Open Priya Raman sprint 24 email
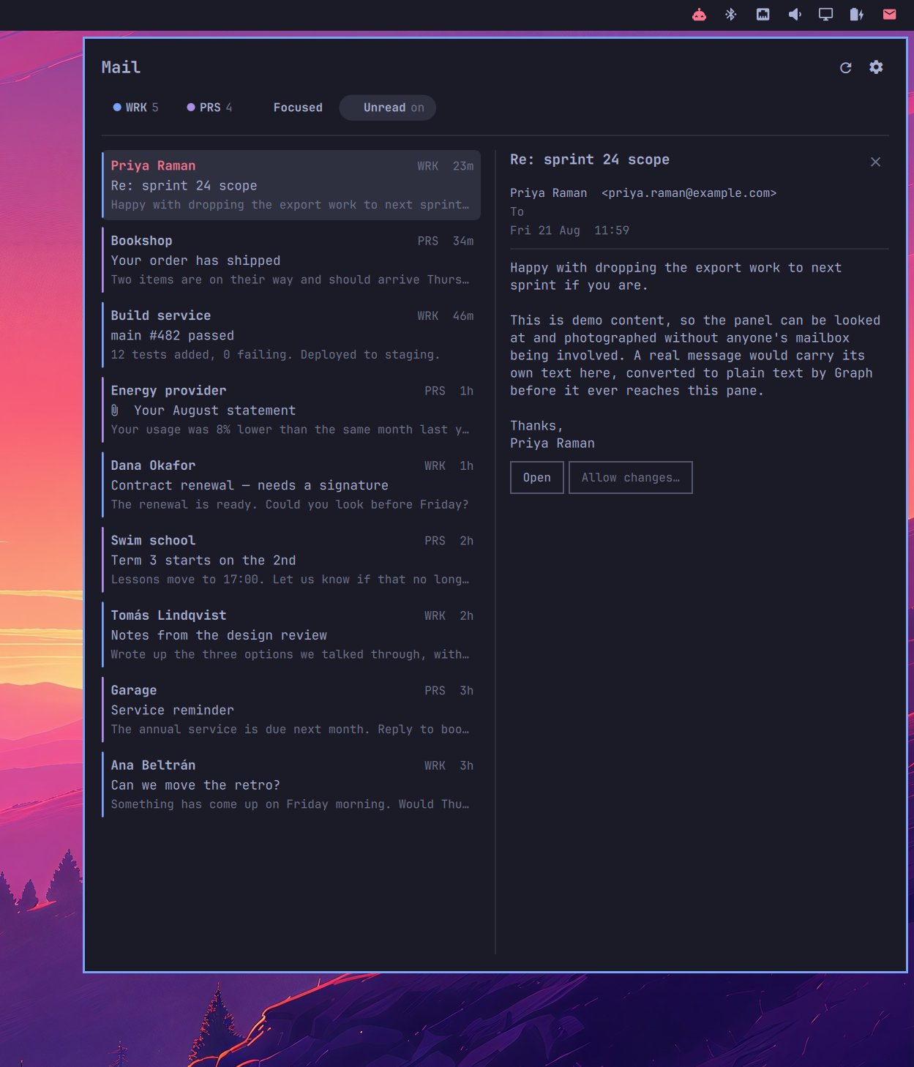 (x=291, y=185)
